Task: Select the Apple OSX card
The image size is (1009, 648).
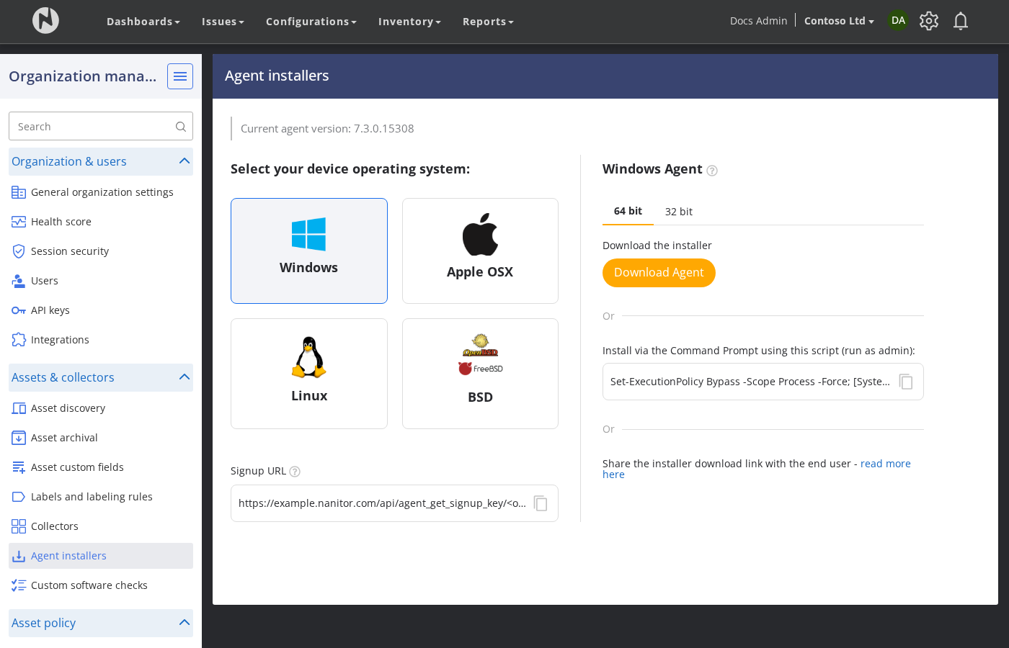Action: pyautogui.click(x=480, y=251)
